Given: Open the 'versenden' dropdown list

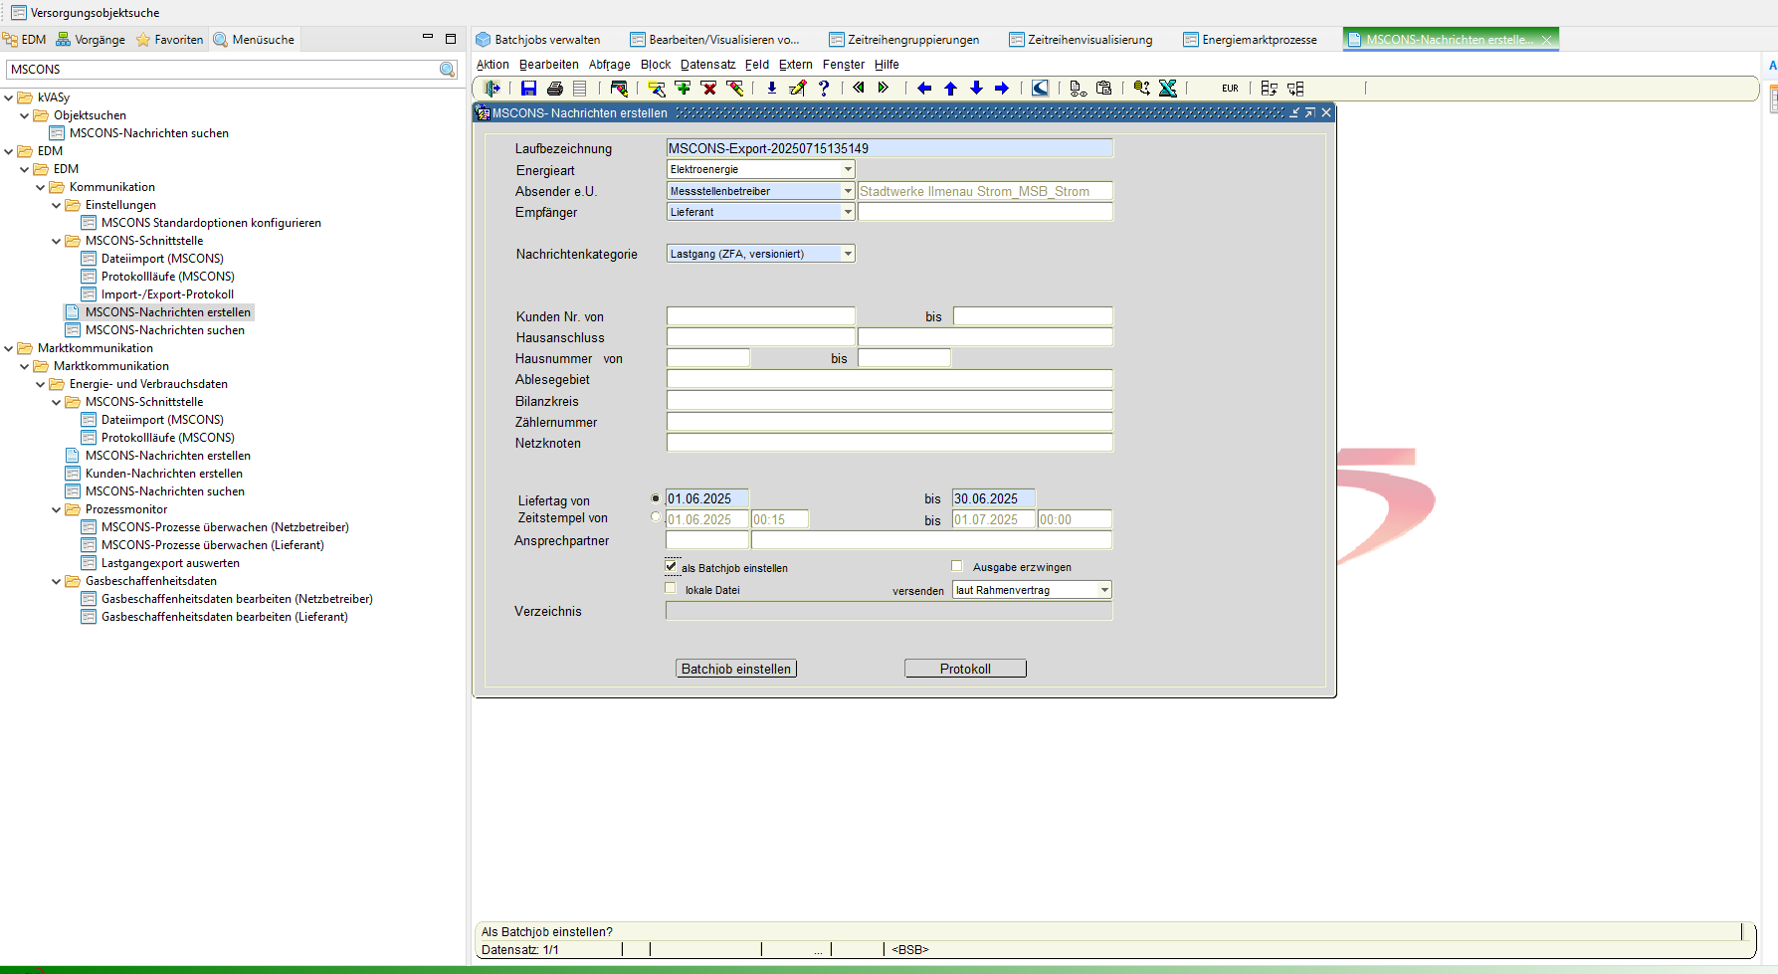Looking at the screenshot, I should [x=1103, y=591].
